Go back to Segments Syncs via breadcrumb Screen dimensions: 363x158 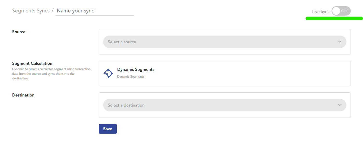click(x=31, y=11)
